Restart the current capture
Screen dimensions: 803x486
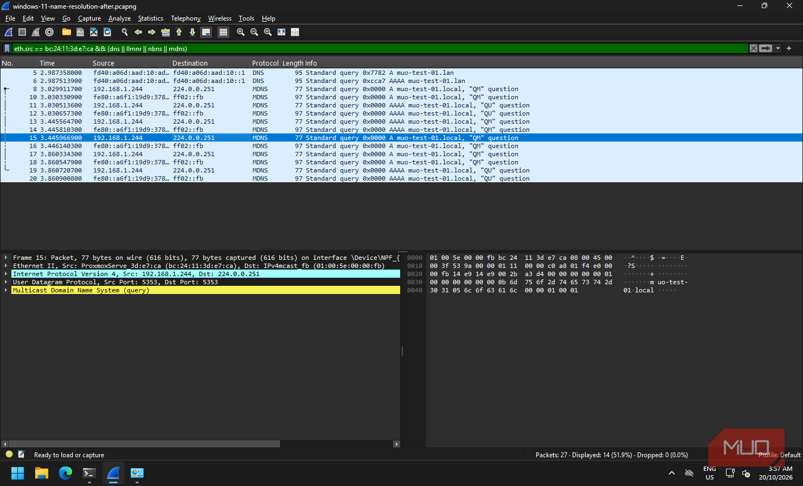click(36, 32)
